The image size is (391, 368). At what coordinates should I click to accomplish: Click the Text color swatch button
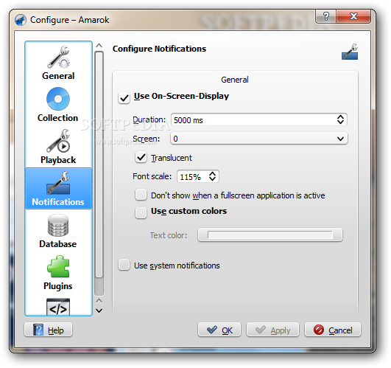(x=270, y=235)
